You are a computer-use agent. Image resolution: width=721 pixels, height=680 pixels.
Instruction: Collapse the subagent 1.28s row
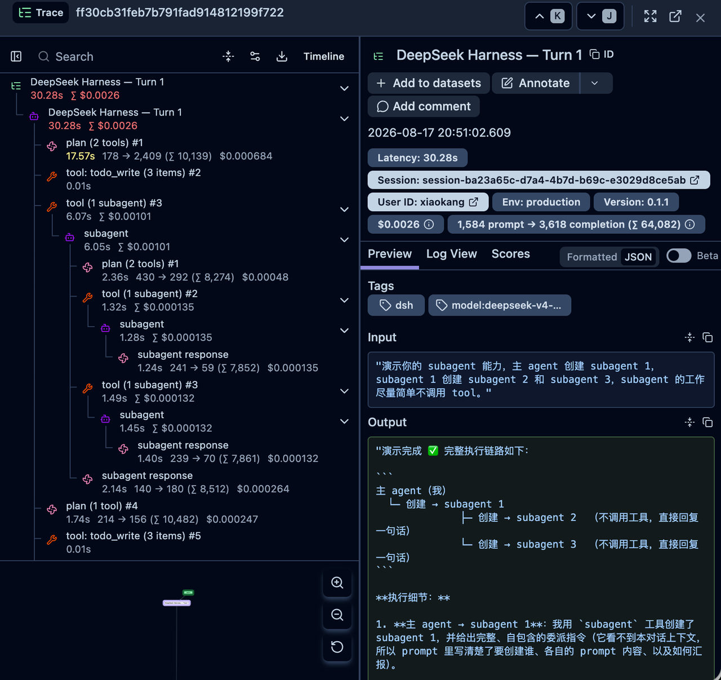(x=344, y=331)
